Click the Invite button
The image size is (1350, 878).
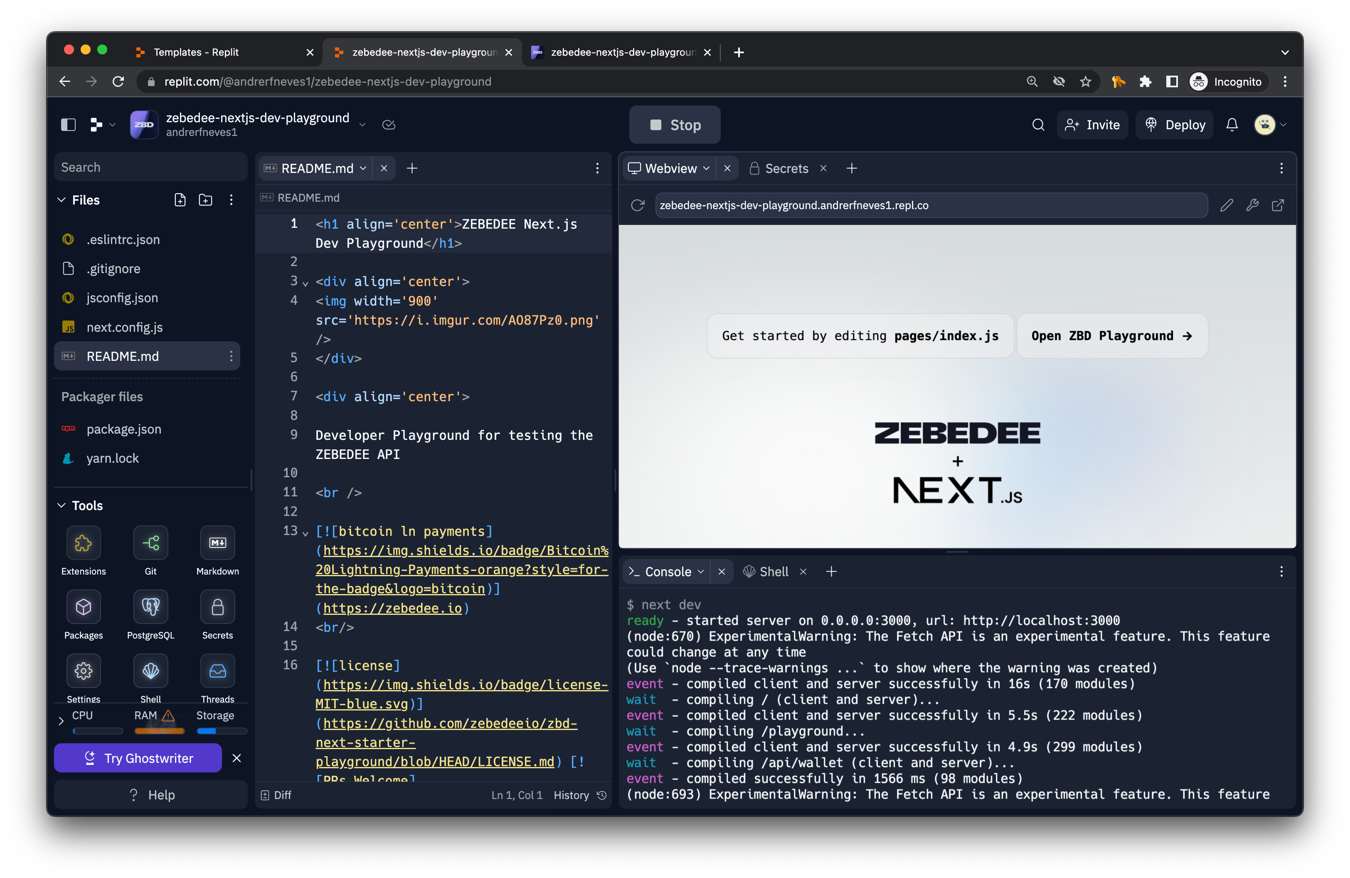pos(1092,124)
